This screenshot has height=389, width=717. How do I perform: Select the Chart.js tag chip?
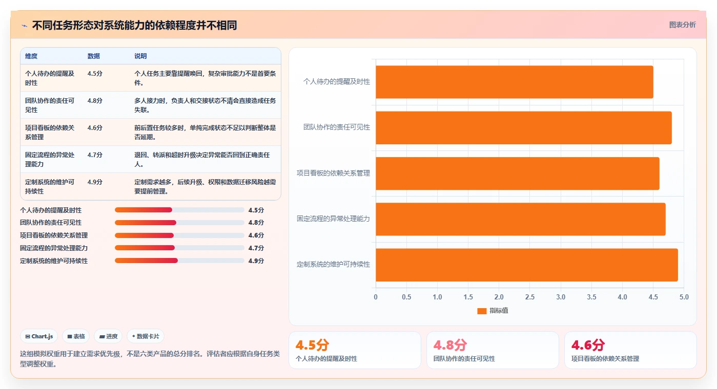pos(39,336)
